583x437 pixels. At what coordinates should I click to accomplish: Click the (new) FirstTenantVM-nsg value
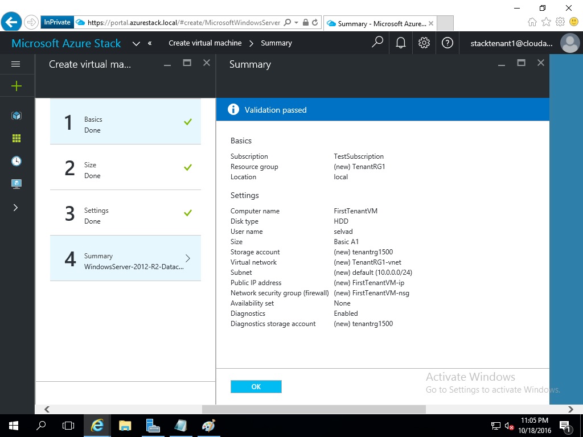click(371, 293)
